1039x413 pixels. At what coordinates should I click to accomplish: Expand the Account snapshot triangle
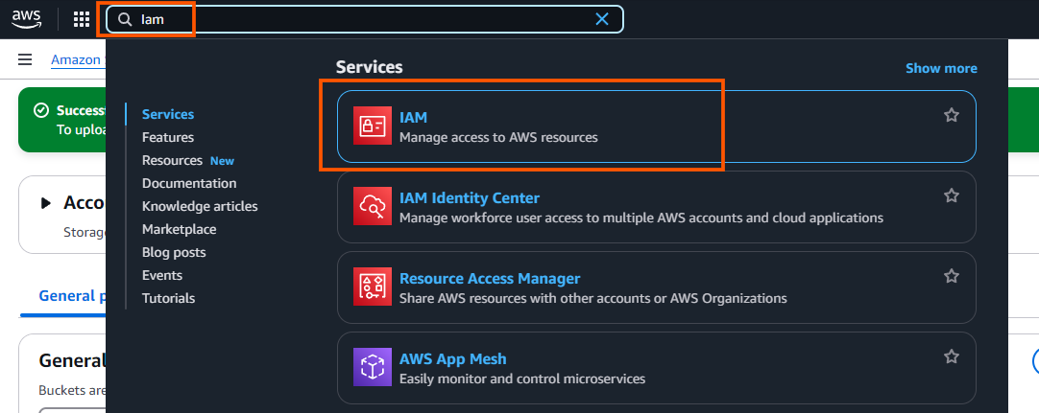pos(46,203)
